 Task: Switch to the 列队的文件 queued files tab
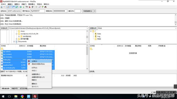tap(6, 89)
